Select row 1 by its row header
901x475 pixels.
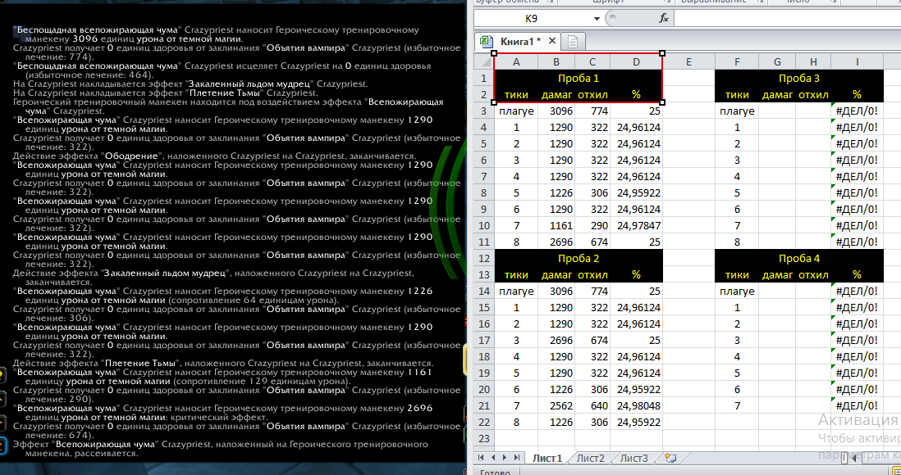coord(484,78)
